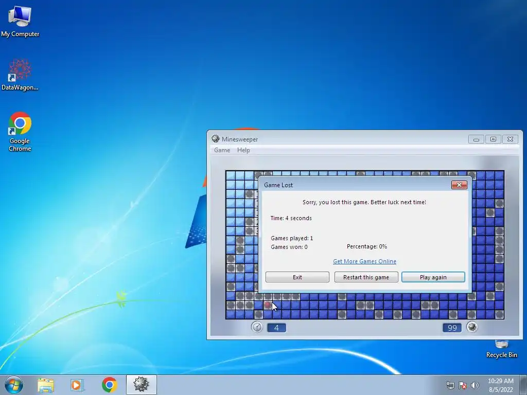Open the DataWagon desktop shortcut

[20, 75]
